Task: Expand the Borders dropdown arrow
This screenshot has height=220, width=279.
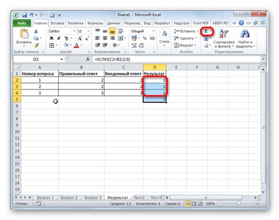Action: tap(57, 45)
